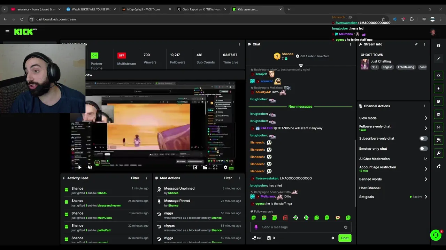Open Chat panel options menu
Screen dimensions: 446x250
[351, 44]
